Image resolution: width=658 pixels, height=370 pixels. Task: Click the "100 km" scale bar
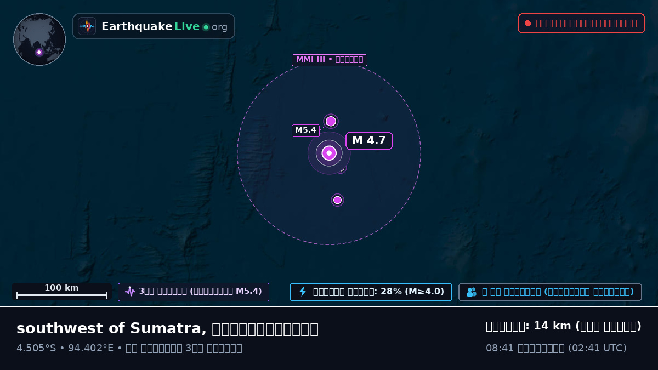coord(61,292)
